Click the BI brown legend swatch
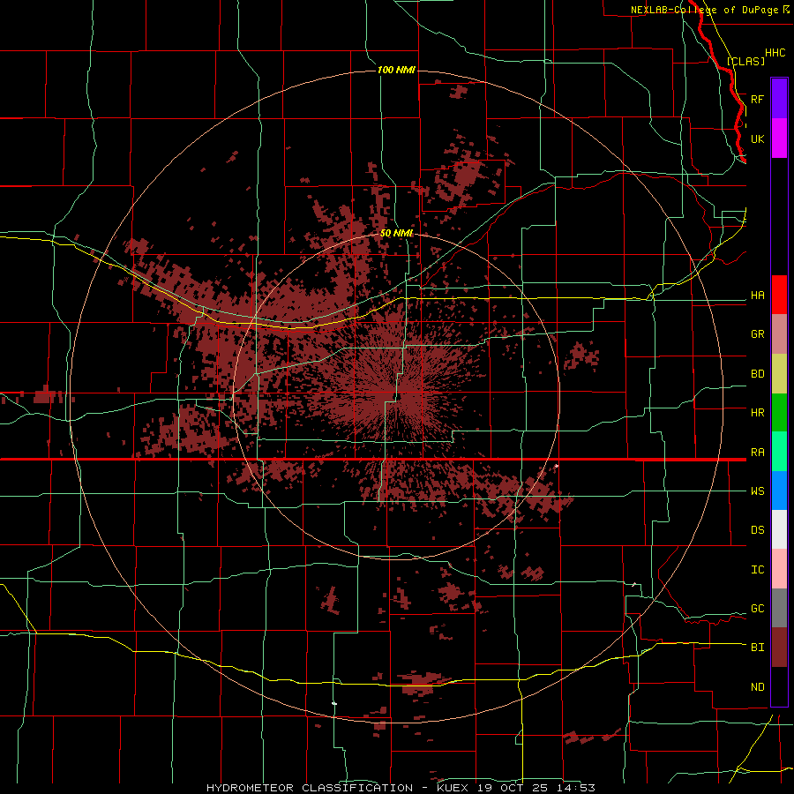Viewport: 794px width, 794px height. tap(779, 648)
